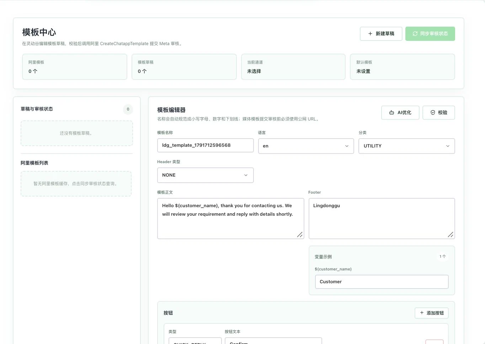Open the 语言 dropdown showing en
The height and width of the screenshot is (344, 485).
point(306,146)
